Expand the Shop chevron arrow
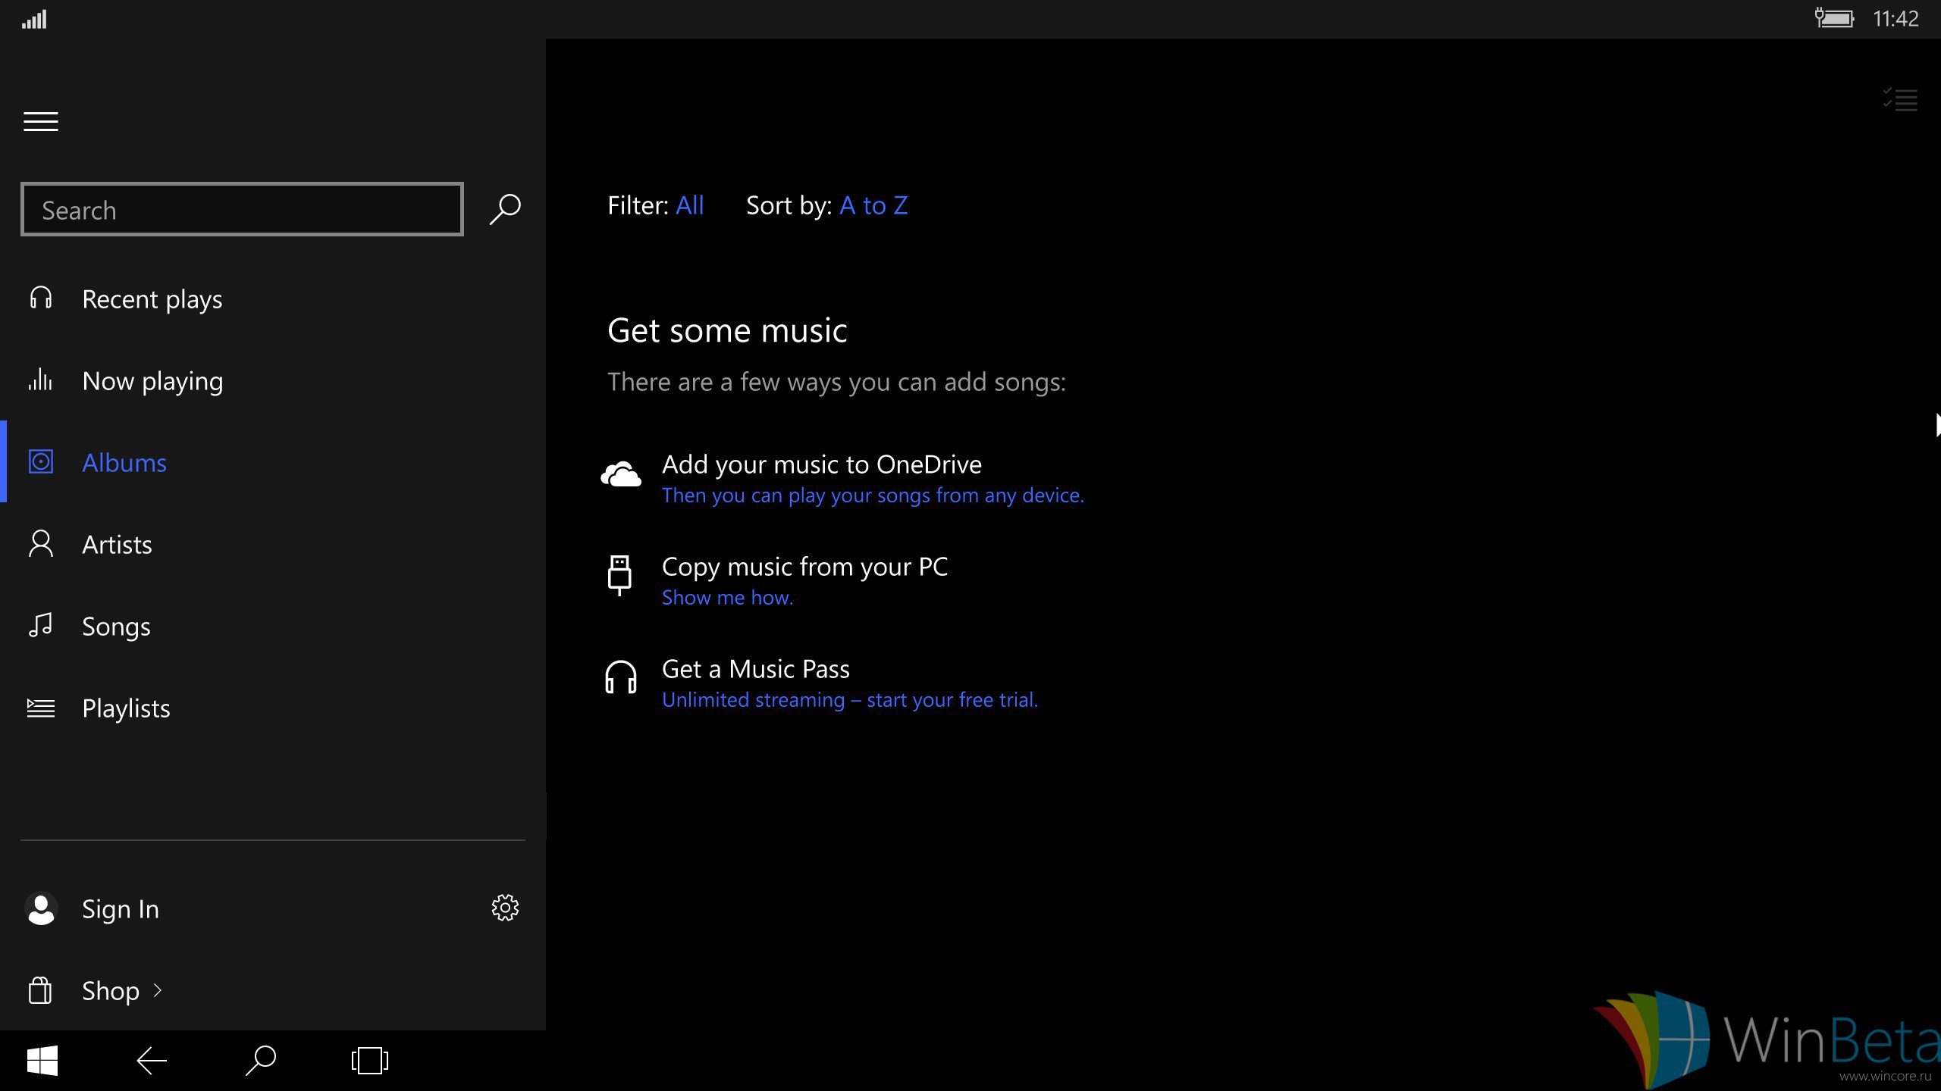The image size is (1941, 1091). pos(158,990)
